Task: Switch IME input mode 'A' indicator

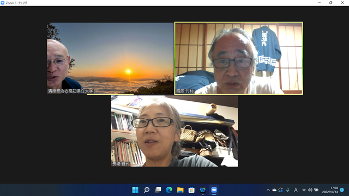Action: pos(296,190)
